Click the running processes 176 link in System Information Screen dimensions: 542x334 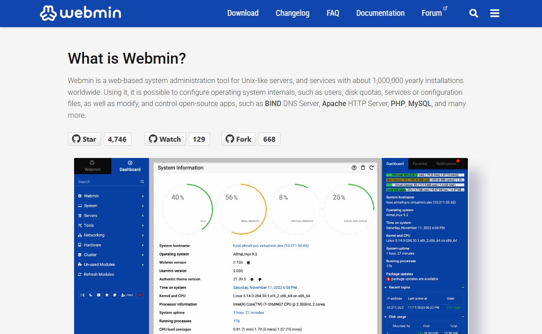point(237,321)
